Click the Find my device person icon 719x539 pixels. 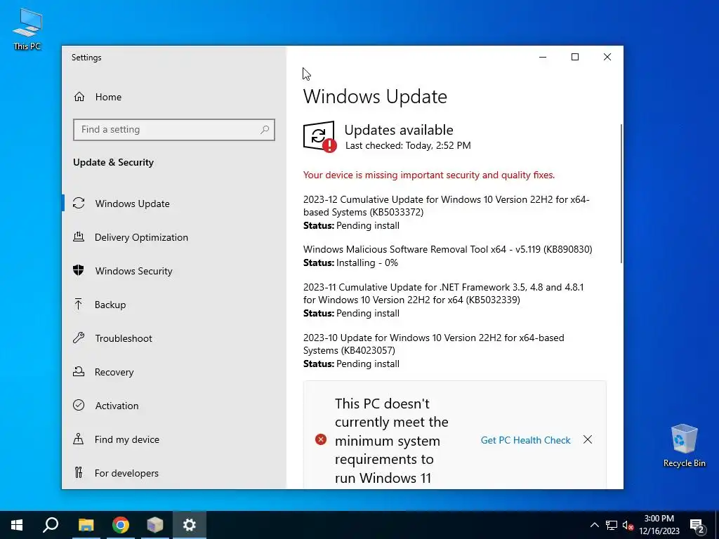(x=79, y=439)
